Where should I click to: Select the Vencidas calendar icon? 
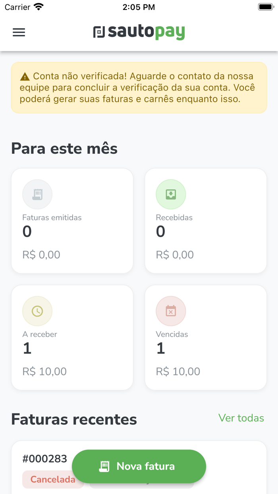pyautogui.click(x=171, y=311)
